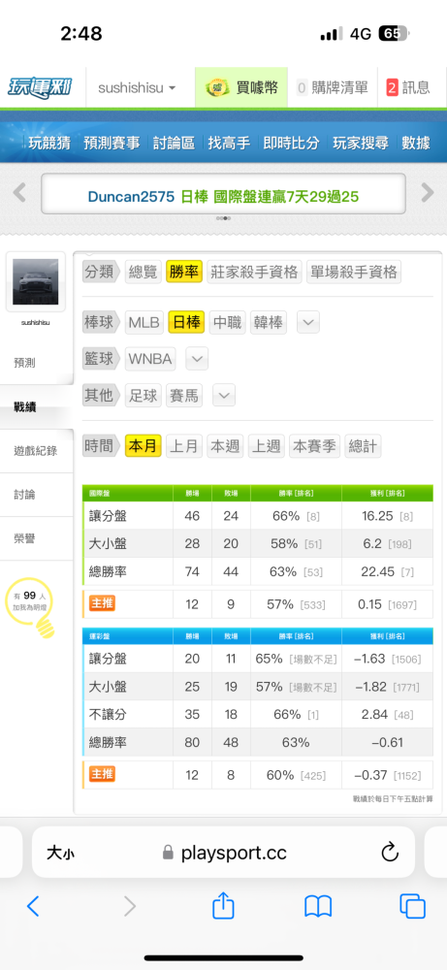Switch time filter to 上月
Image resolution: width=447 pixels, height=970 pixels.
coord(183,446)
